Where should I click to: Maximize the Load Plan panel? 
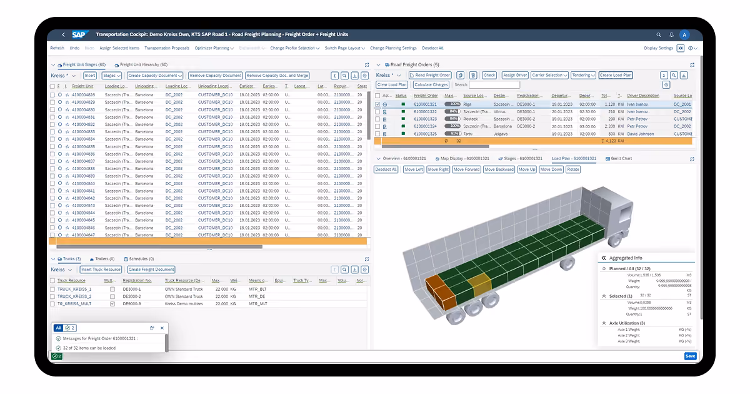pos(692,159)
